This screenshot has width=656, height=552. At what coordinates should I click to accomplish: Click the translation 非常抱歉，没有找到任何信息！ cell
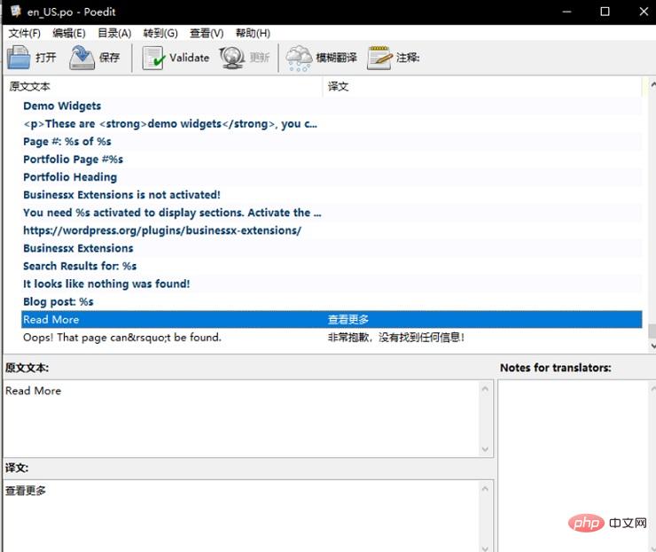(x=395, y=337)
